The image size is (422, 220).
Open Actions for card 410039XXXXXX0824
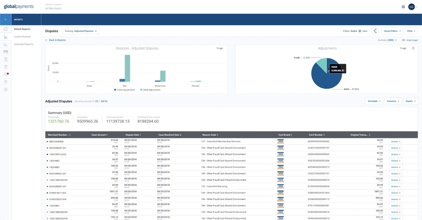[x=396, y=187]
